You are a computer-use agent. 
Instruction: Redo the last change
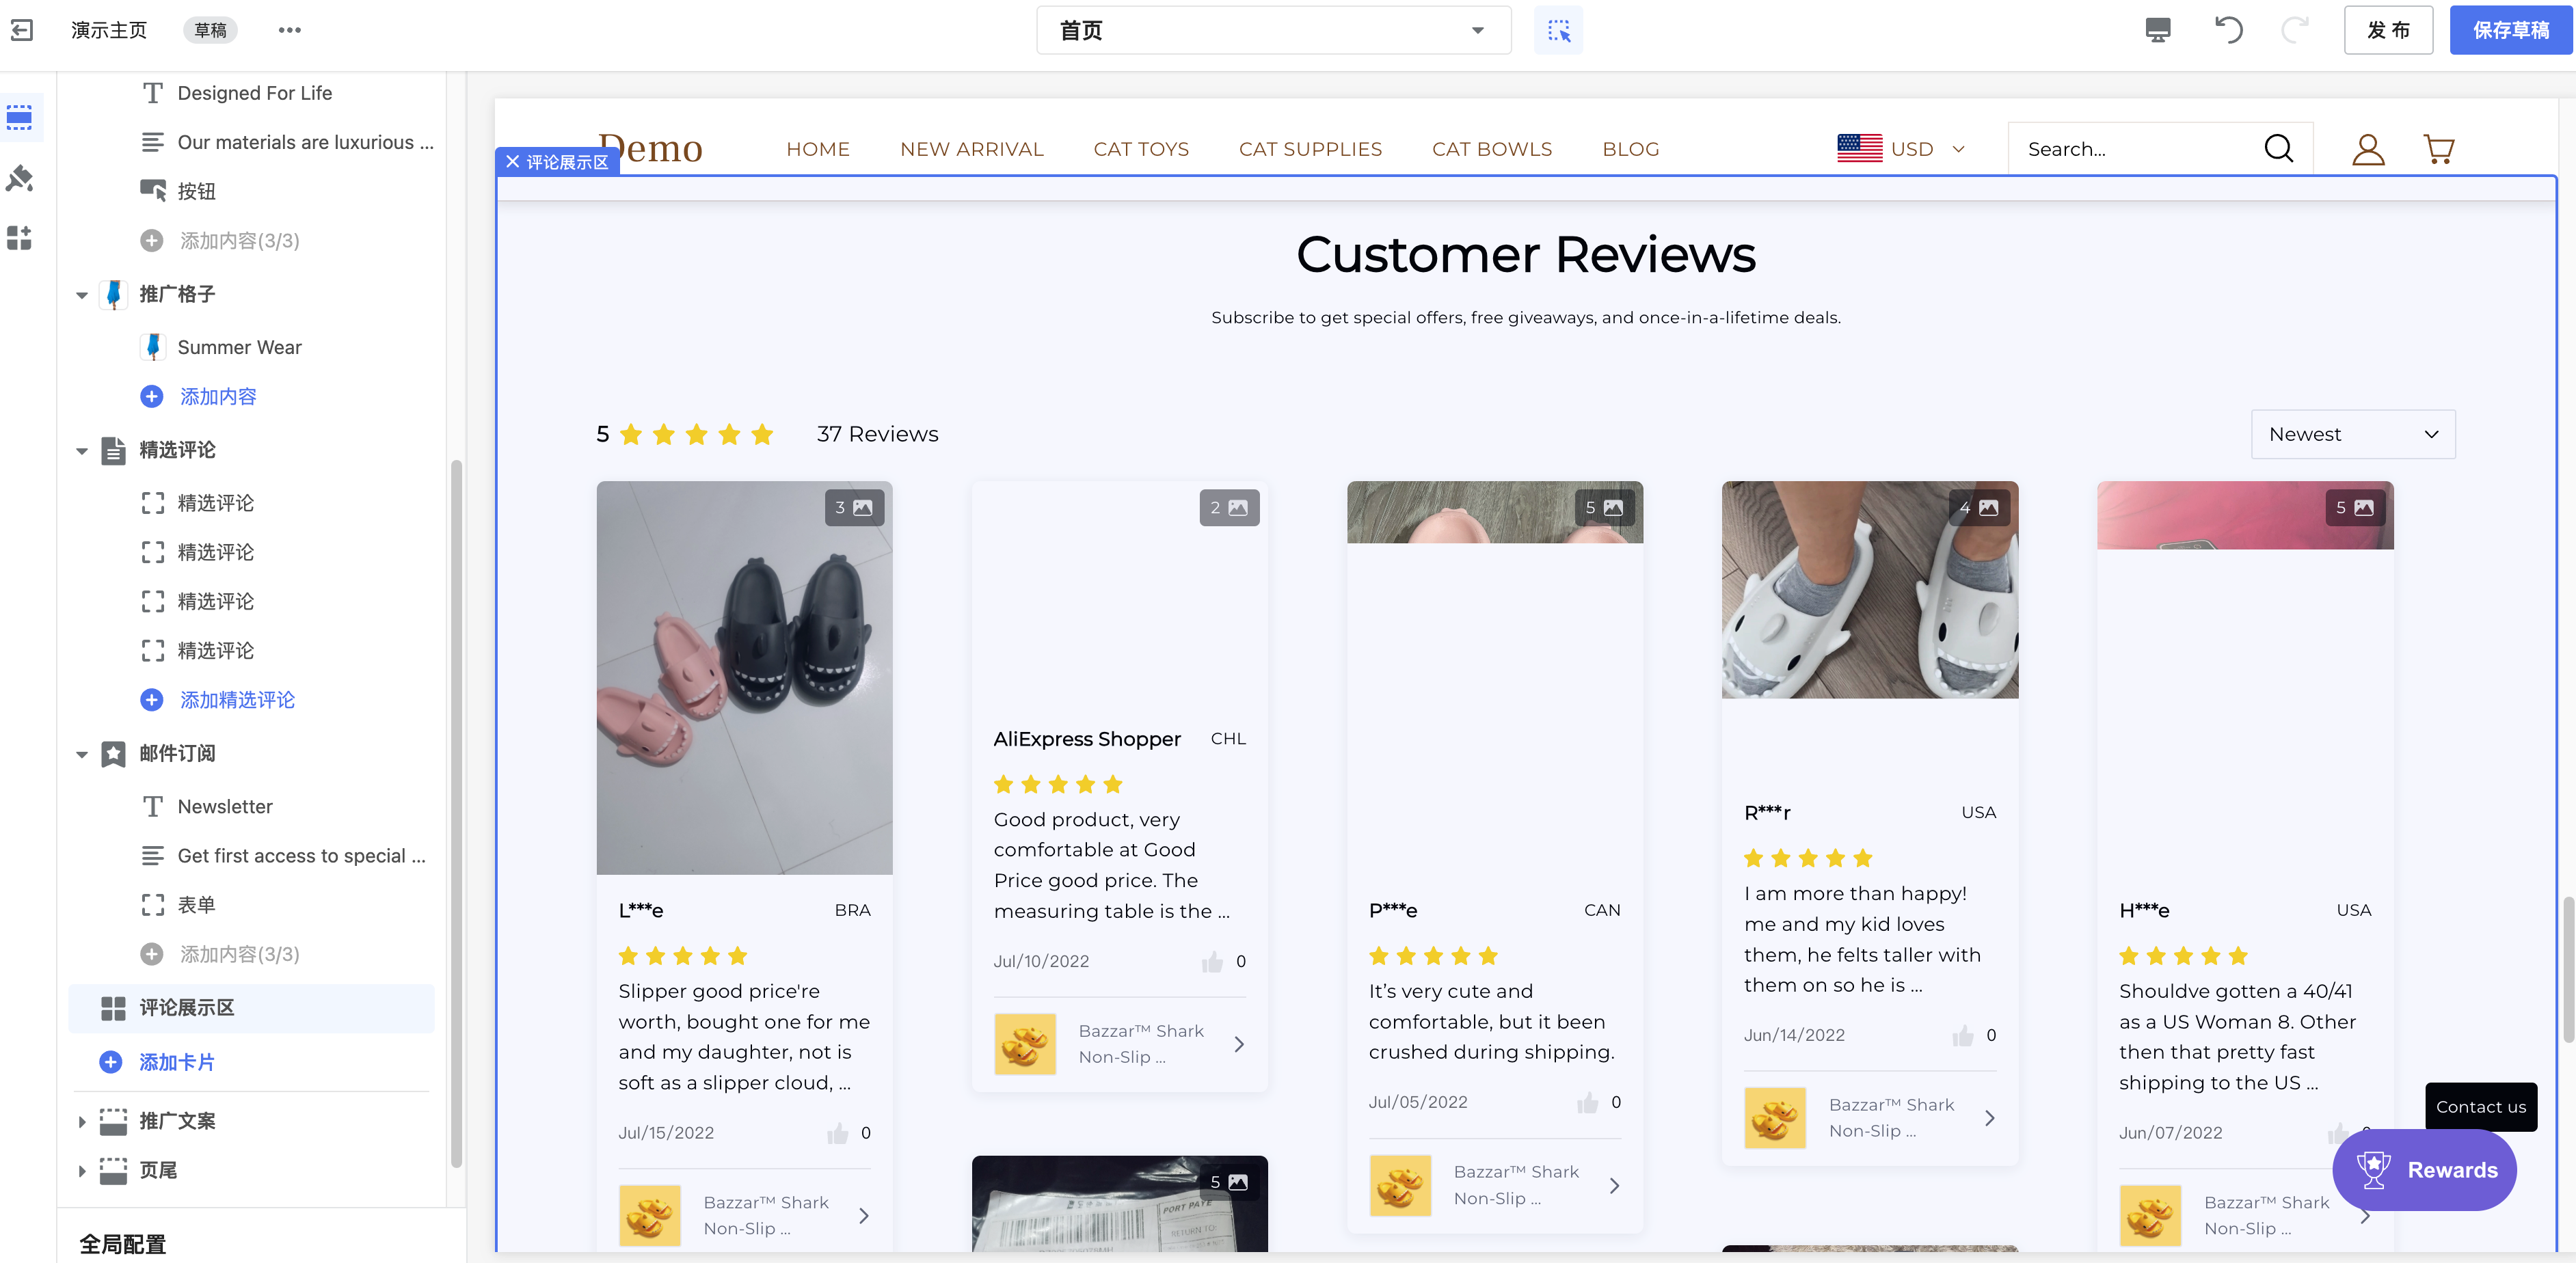pyautogui.click(x=2295, y=30)
